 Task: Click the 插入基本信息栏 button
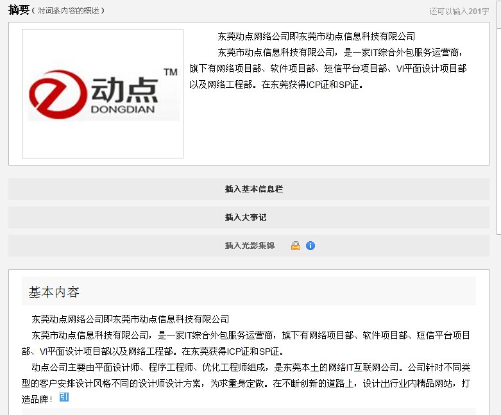pyautogui.click(x=249, y=189)
